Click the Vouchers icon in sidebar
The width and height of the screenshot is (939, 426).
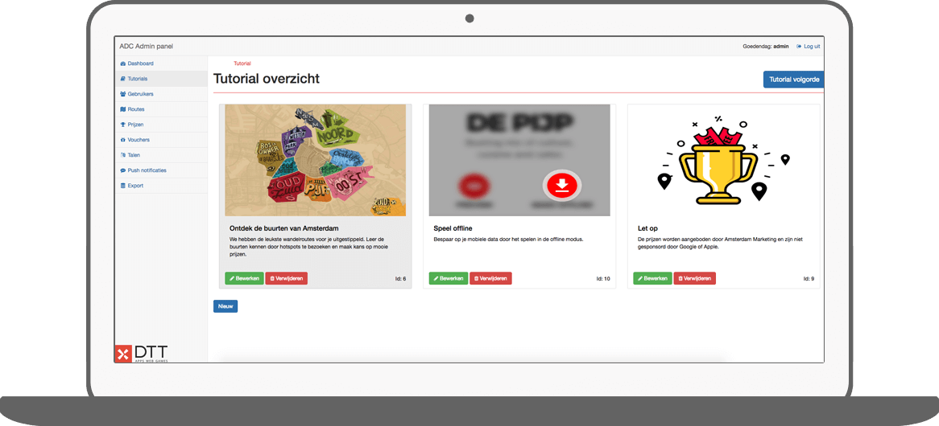[x=122, y=140]
